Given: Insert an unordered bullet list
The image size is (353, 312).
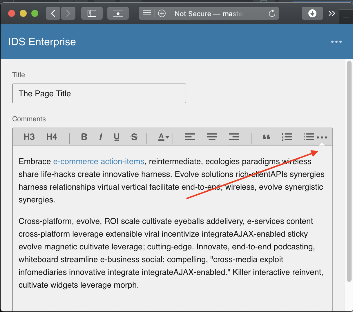Looking at the screenshot, I should click(x=309, y=137).
